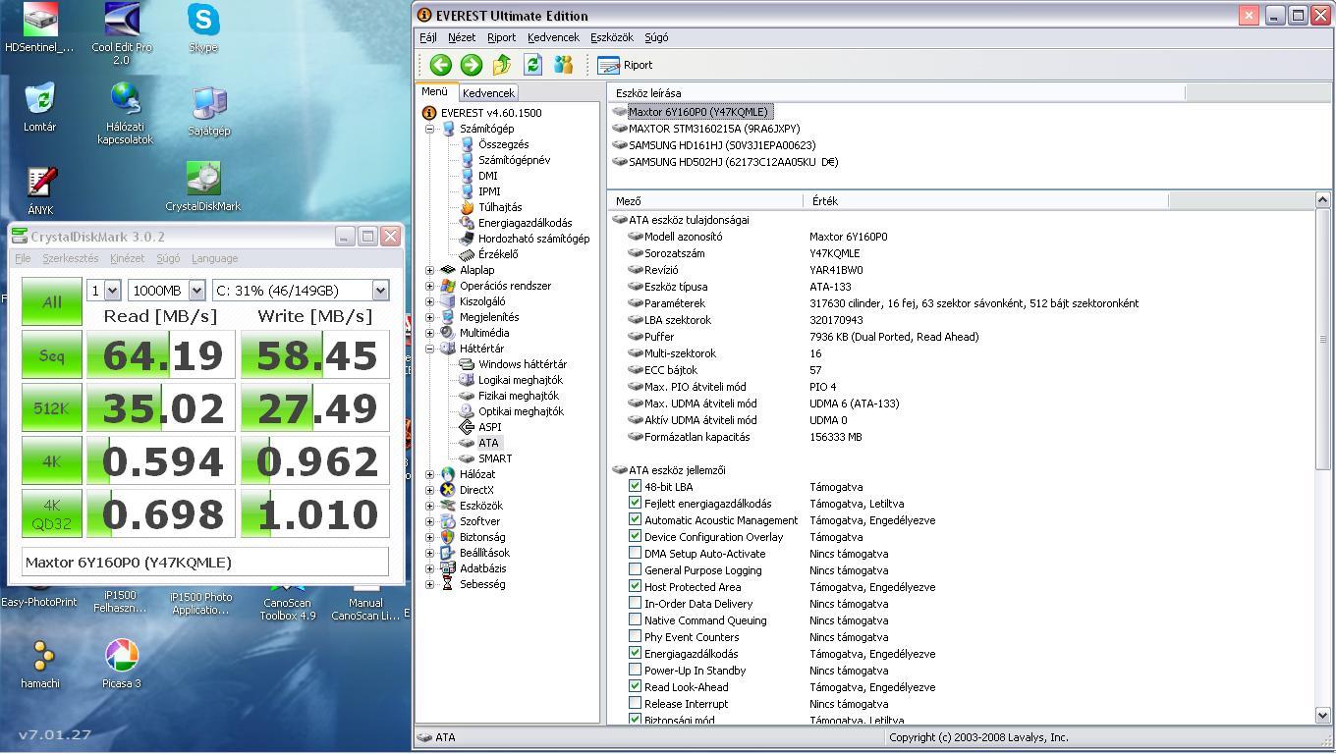Click the details pane vertical scrollbar
Viewport: 1336px width, 754px height.
(x=1322, y=457)
